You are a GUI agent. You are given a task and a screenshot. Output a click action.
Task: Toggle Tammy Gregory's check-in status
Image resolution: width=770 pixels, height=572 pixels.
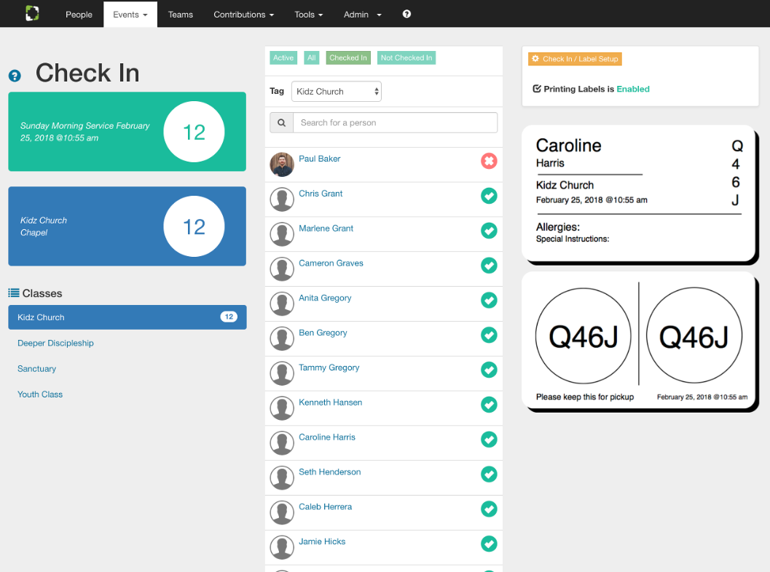(489, 370)
